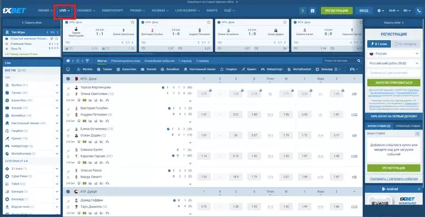This screenshot has height=217, width=425.
Task: Open the КИБЕРСПОРТ menu item
Action: 113,11
